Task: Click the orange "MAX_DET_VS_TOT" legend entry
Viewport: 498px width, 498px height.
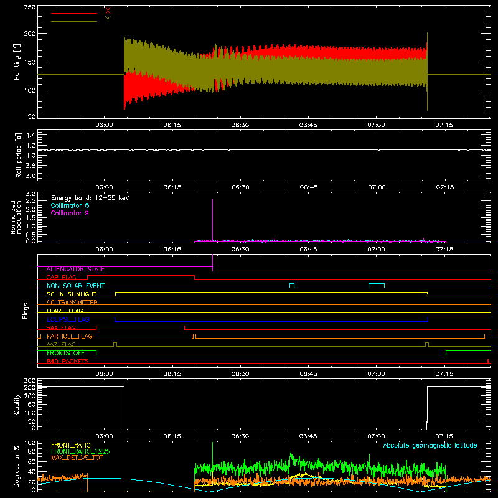Action: click(x=77, y=458)
